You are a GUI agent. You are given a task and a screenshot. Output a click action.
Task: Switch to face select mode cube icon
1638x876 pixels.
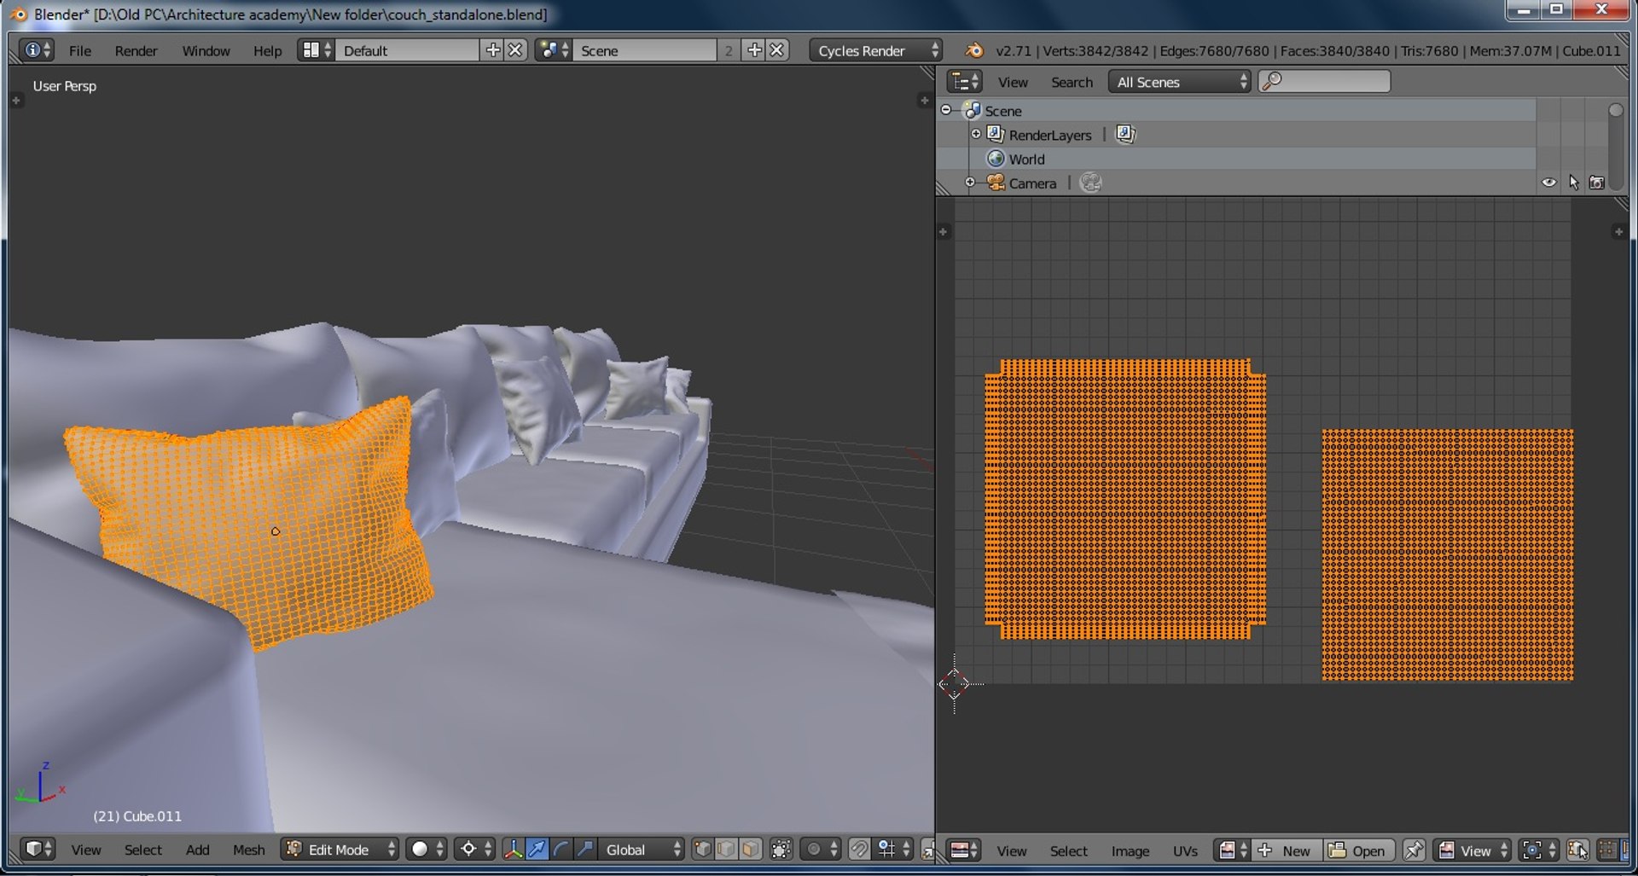coord(750,850)
